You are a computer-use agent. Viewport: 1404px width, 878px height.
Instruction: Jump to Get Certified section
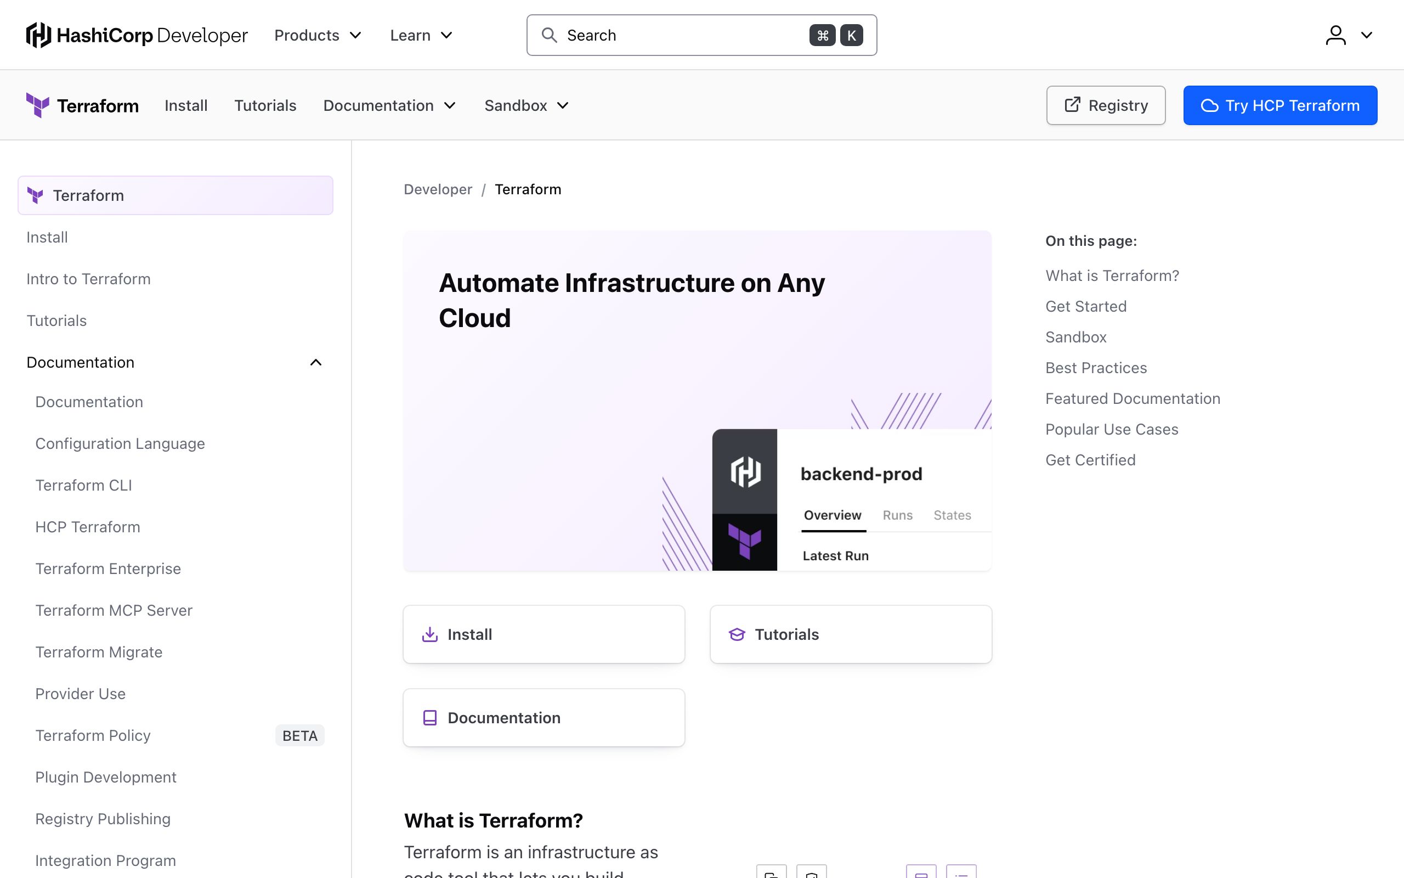[x=1090, y=460]
